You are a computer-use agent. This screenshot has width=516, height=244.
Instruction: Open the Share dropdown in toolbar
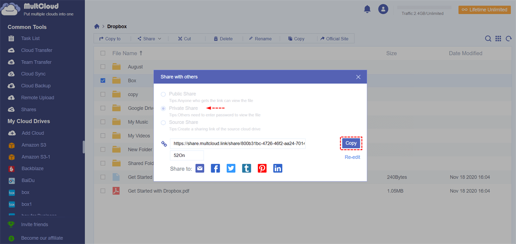(x=149, y=39)
